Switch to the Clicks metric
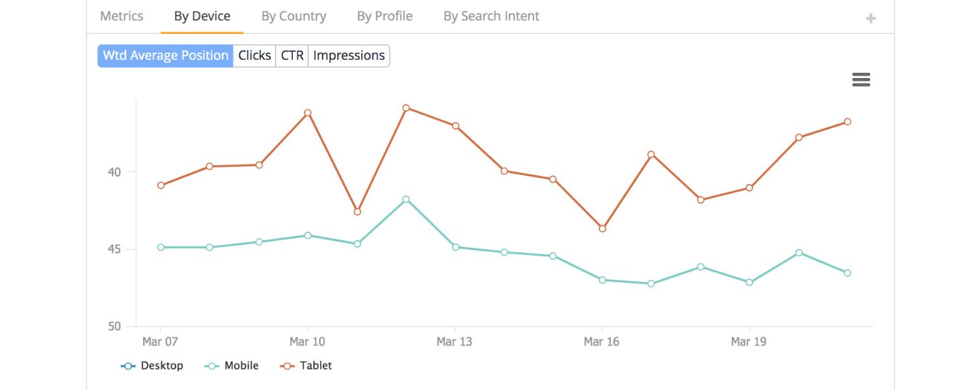Image resolution: width=976 pixels, height=390 pixels. (254, 55)
